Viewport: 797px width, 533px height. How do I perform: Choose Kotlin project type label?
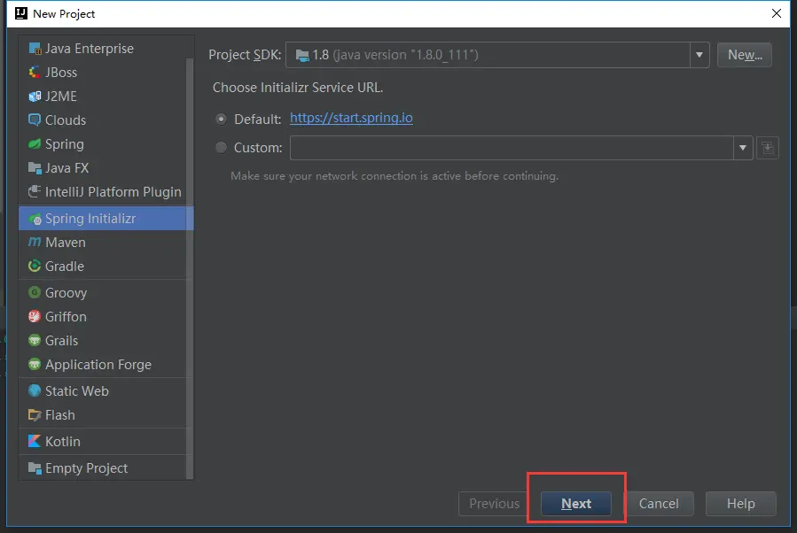[63, 442]
